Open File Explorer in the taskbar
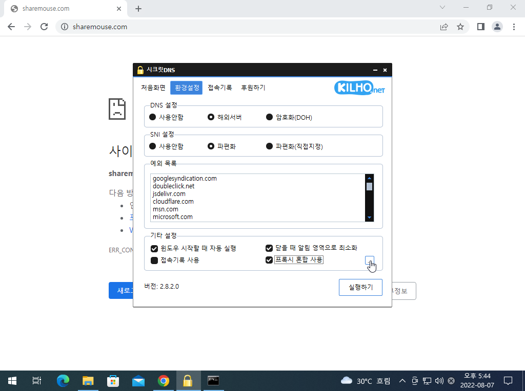Screen dimensions: 525x391 88,381
